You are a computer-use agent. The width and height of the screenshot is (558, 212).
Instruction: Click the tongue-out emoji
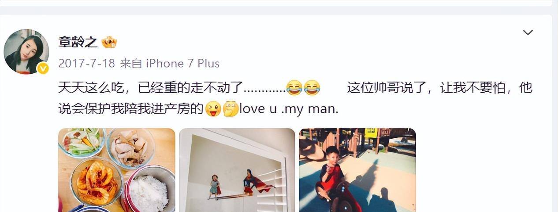point(213,109)
